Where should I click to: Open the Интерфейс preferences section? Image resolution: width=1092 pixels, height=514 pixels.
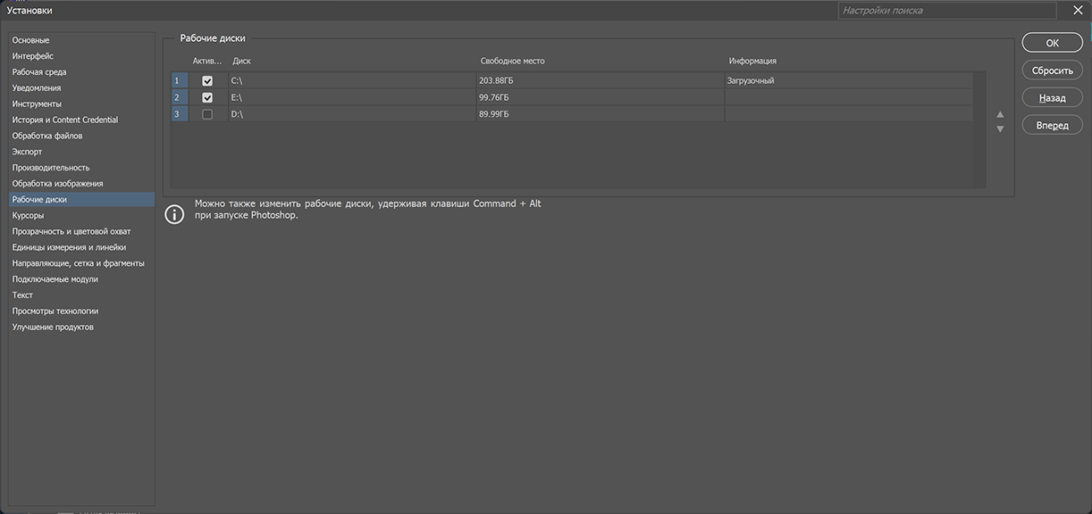32,56
